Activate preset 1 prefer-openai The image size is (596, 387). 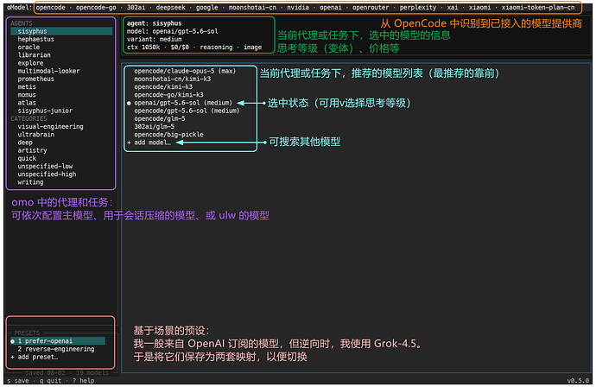pos(58,341)
